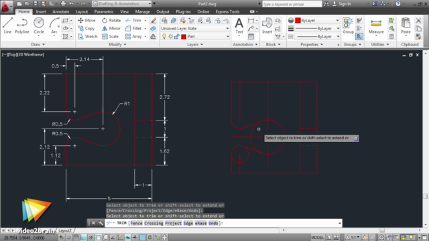Switch to the Layout2 tab
This screenshot has height=241, width=429.
65,230
